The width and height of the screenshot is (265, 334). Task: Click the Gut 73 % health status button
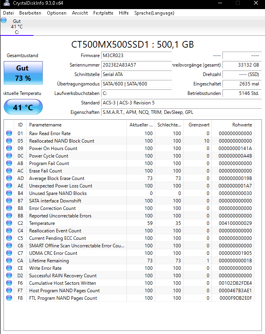[23, 73]
